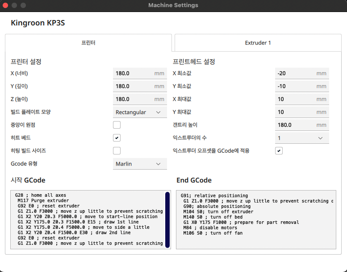
Task: Edit the Y 최소값 field
Action: (x=302, y=86)
